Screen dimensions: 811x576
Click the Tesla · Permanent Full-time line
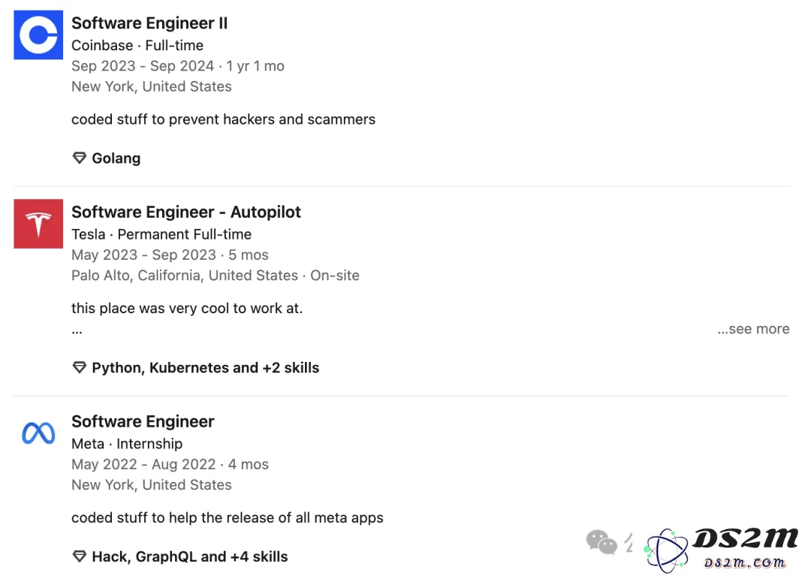[161, 234]
